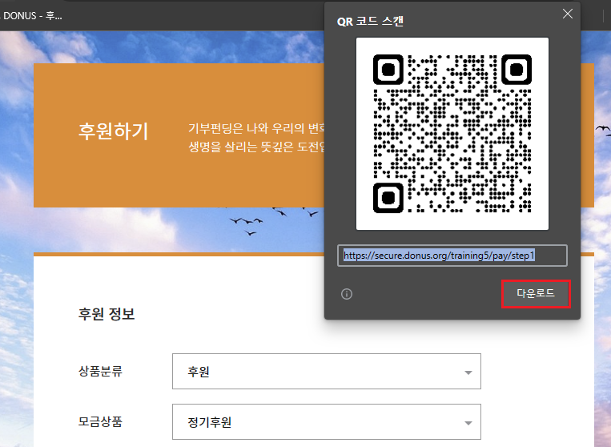Viewport: 611px width, 447px height.
Task: Open the 모금상품 dropdown showing 정기후원
Action: [327, 421]
